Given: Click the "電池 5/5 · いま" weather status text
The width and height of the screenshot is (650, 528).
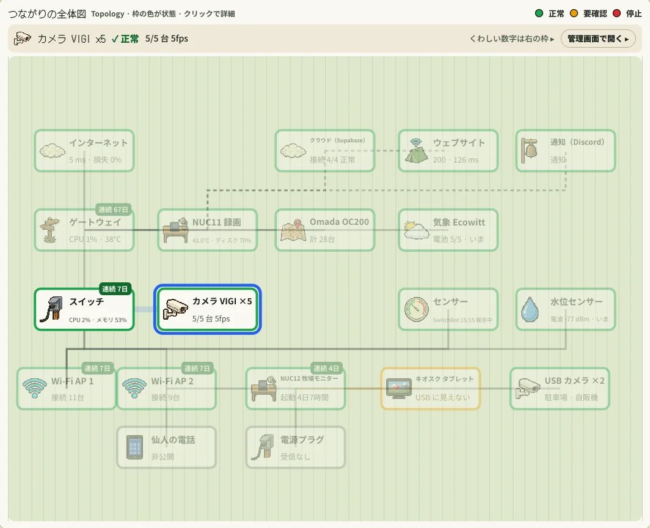Looking at the screenshot, I should point(458,239).
